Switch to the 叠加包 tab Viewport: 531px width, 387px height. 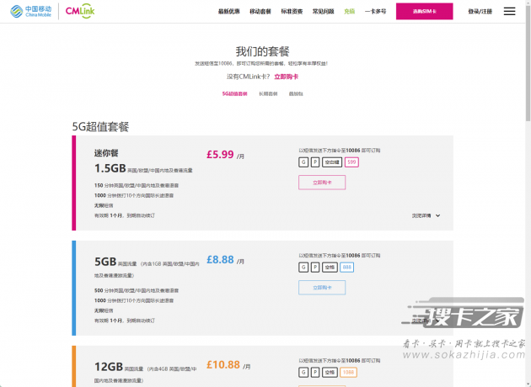pos(296,94)
